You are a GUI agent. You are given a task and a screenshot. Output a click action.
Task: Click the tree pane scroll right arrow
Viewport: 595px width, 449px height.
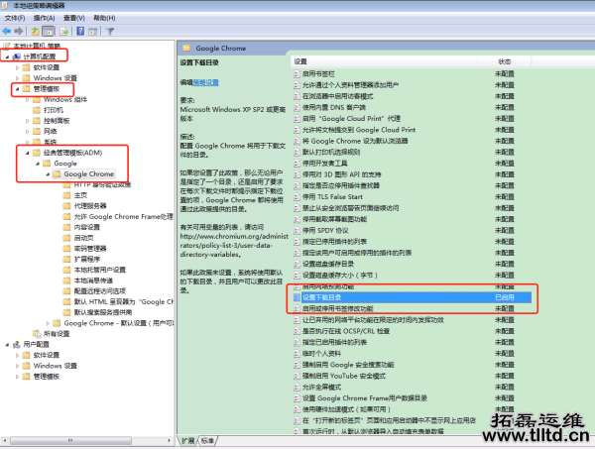pyautogui.click(x=170, y=441)
